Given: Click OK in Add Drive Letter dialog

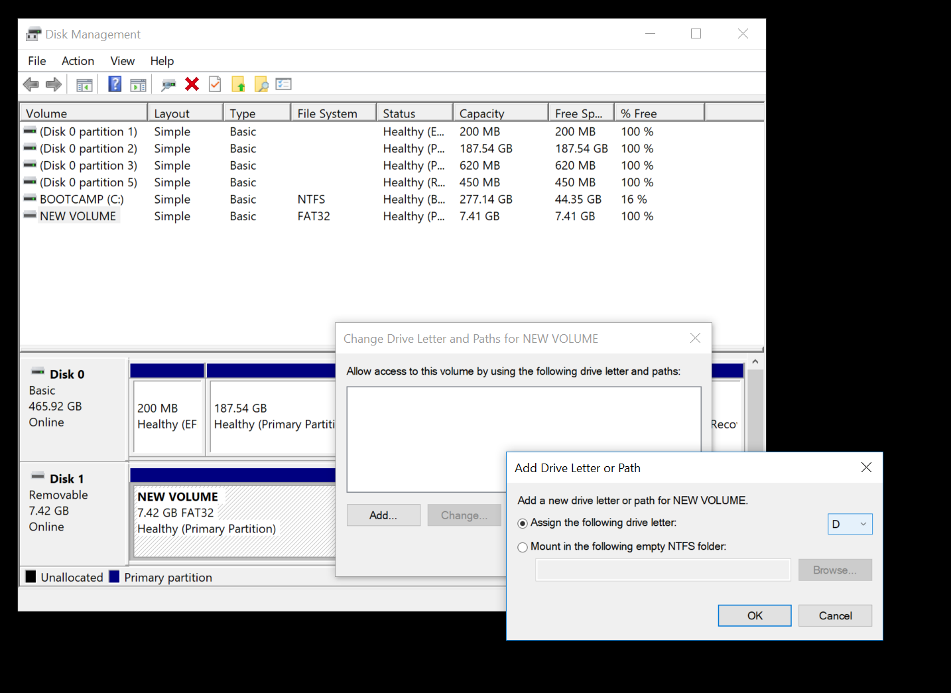Looking at the screenshot, I should 755,615.
